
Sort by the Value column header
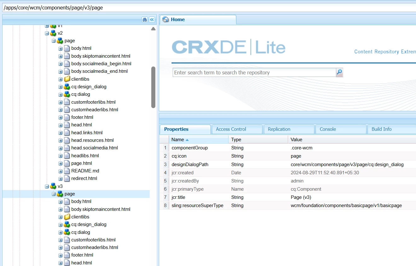coord(352,140)
